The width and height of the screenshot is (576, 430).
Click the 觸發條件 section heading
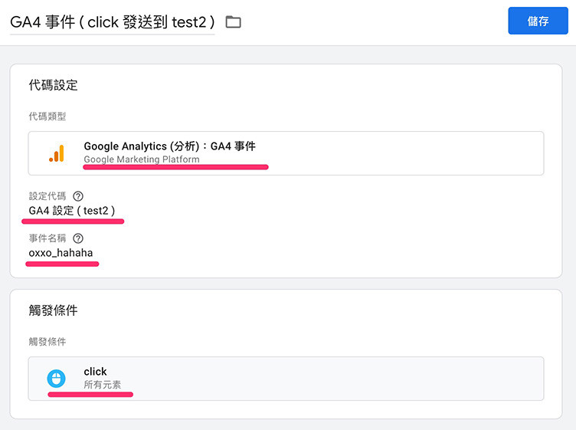[x=54, y=310]
